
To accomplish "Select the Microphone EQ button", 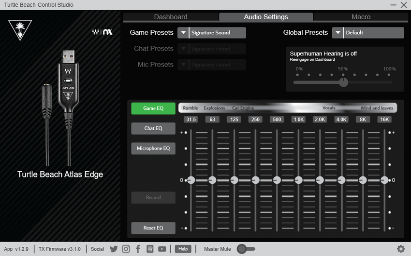I will (x=153, y=148).
